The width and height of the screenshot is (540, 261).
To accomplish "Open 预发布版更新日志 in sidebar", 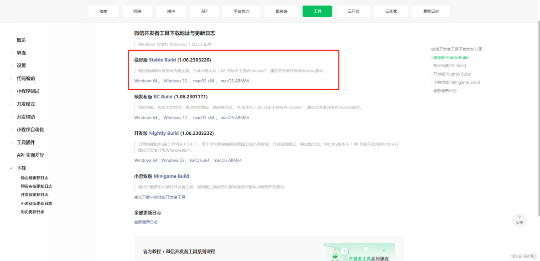I will click(x=36, y=186).
